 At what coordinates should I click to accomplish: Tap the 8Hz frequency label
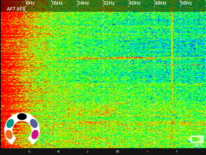(30, 3)
